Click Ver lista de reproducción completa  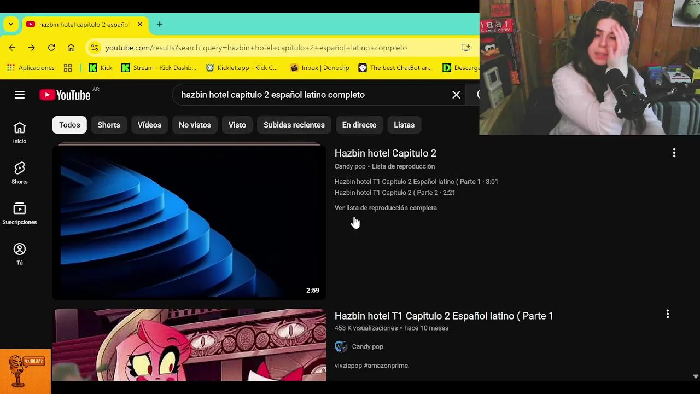click(x=386, y=208)
